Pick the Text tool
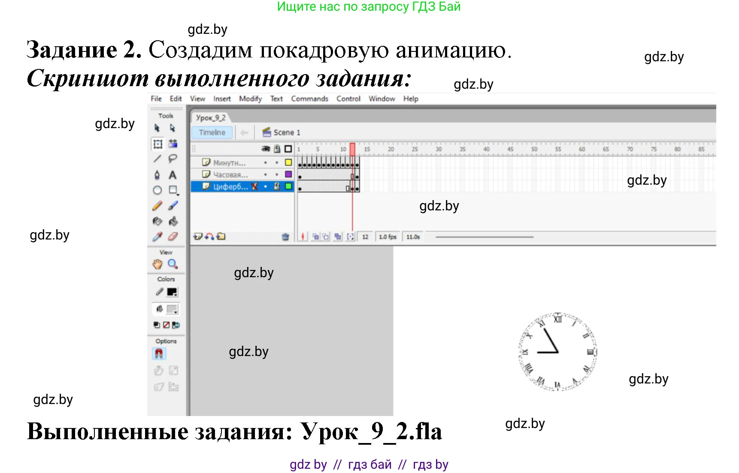The height and width of the screenshot is (473, 739). (173, 175)
